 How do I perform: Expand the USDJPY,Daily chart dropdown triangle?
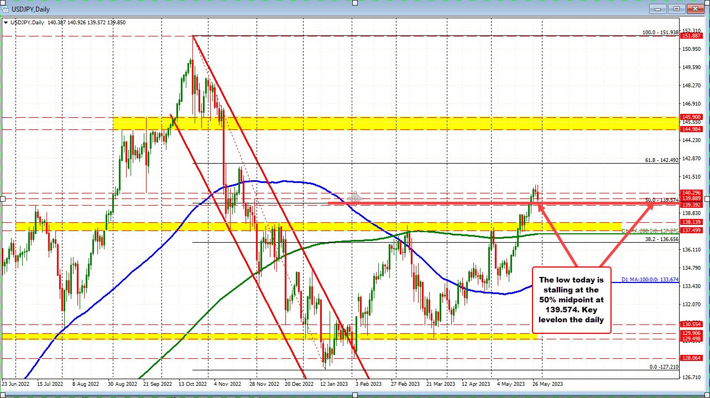pos(6,23)
